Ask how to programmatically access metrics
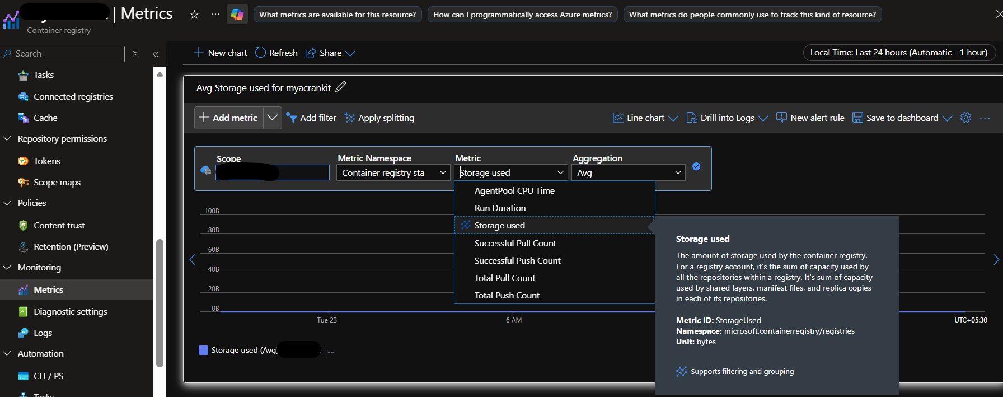 click(523, 15)
